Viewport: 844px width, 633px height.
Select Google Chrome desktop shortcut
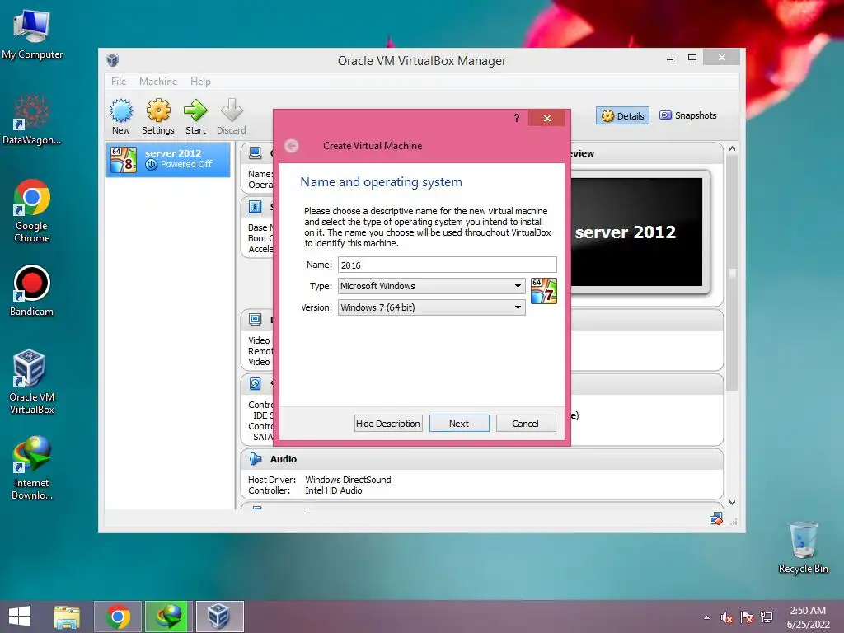coord(32,211)
